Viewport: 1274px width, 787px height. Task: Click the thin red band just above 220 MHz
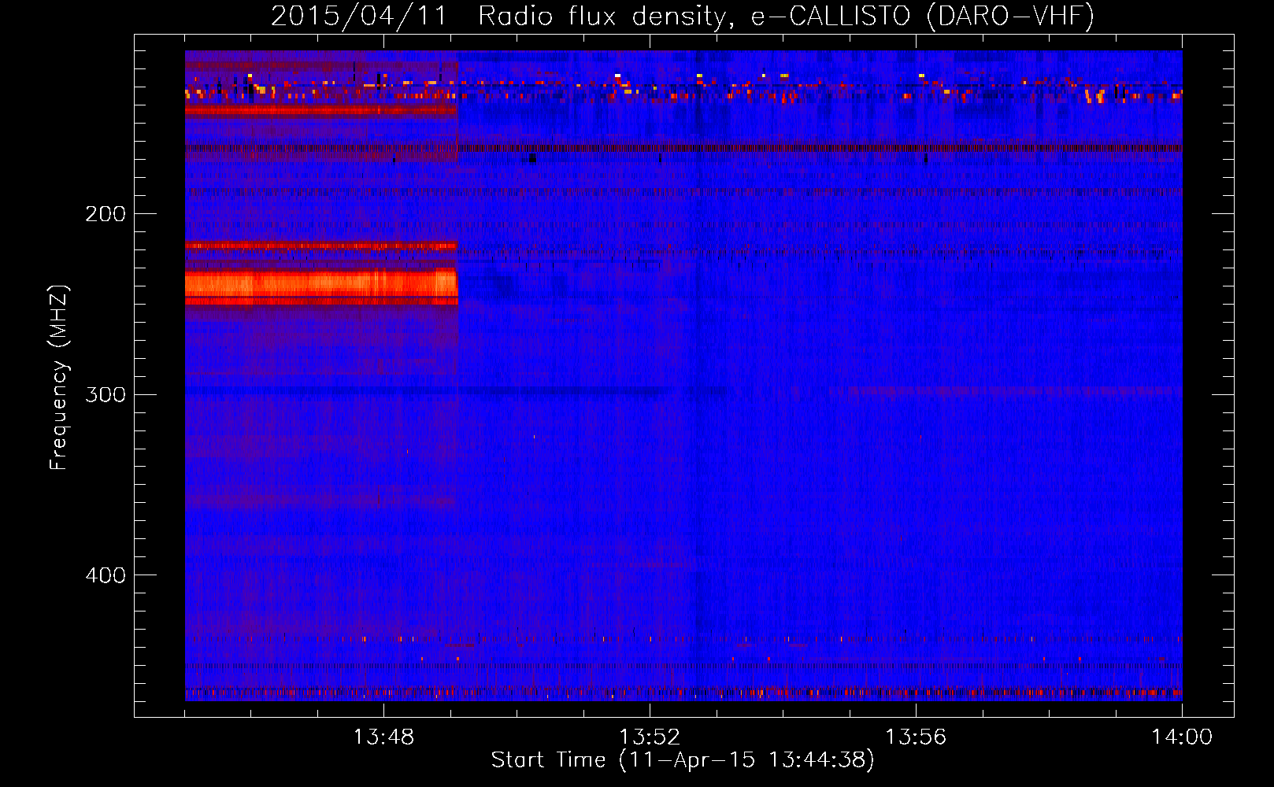click(x=321, y=246)
